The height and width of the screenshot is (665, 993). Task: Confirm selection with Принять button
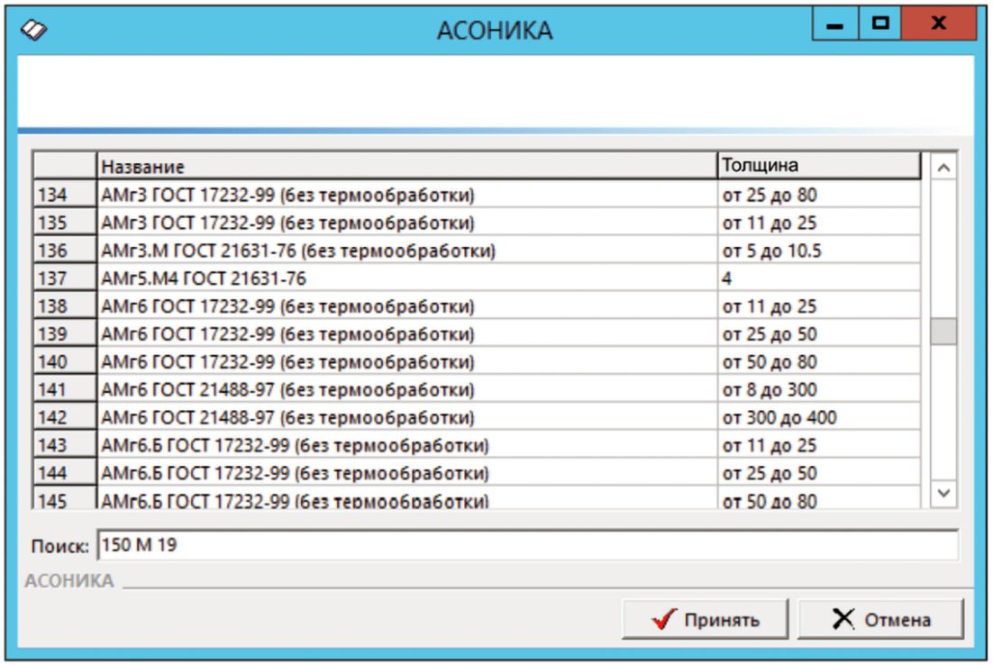point(705,619)
